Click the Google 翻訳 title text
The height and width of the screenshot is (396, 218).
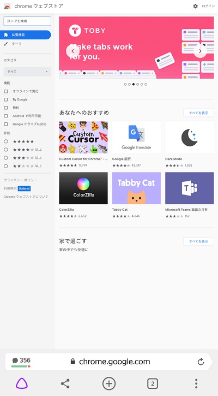(121, 159)
